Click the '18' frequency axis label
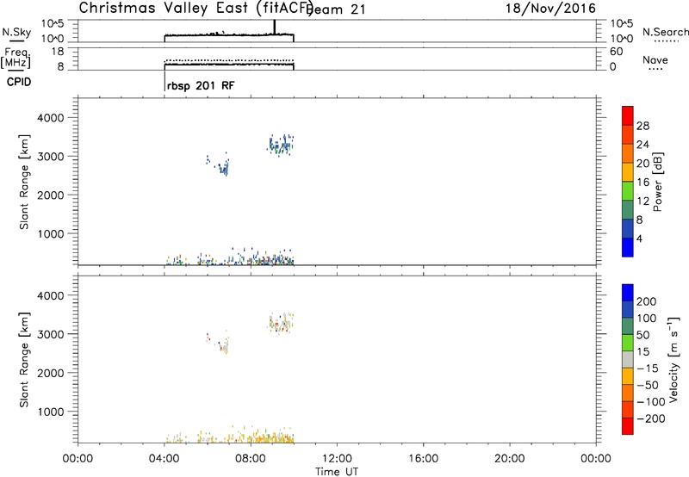 [x=58, y=52]
